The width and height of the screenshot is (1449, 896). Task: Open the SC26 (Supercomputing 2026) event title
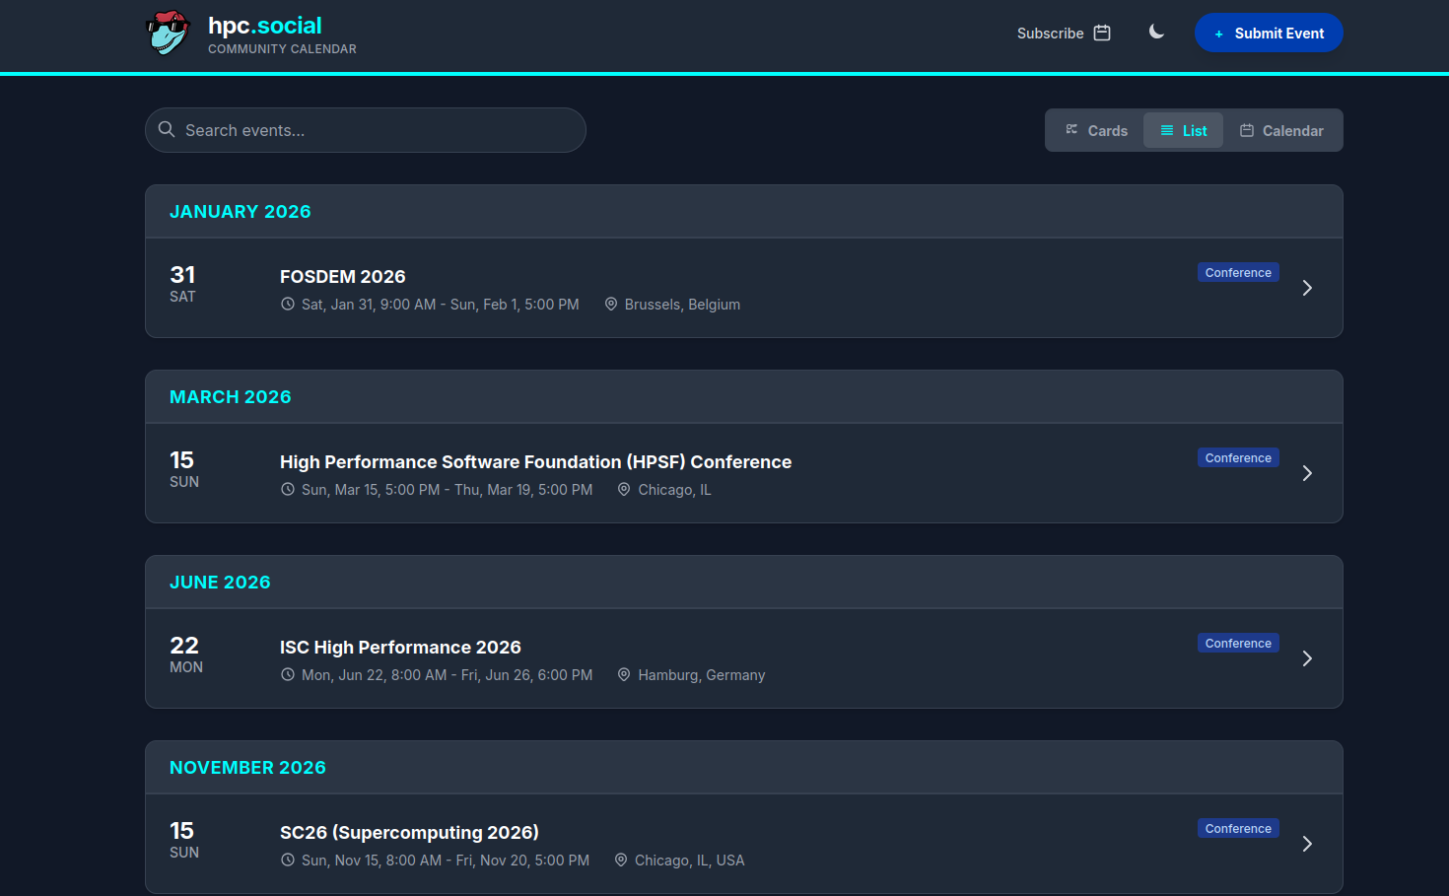click(409, 833)
